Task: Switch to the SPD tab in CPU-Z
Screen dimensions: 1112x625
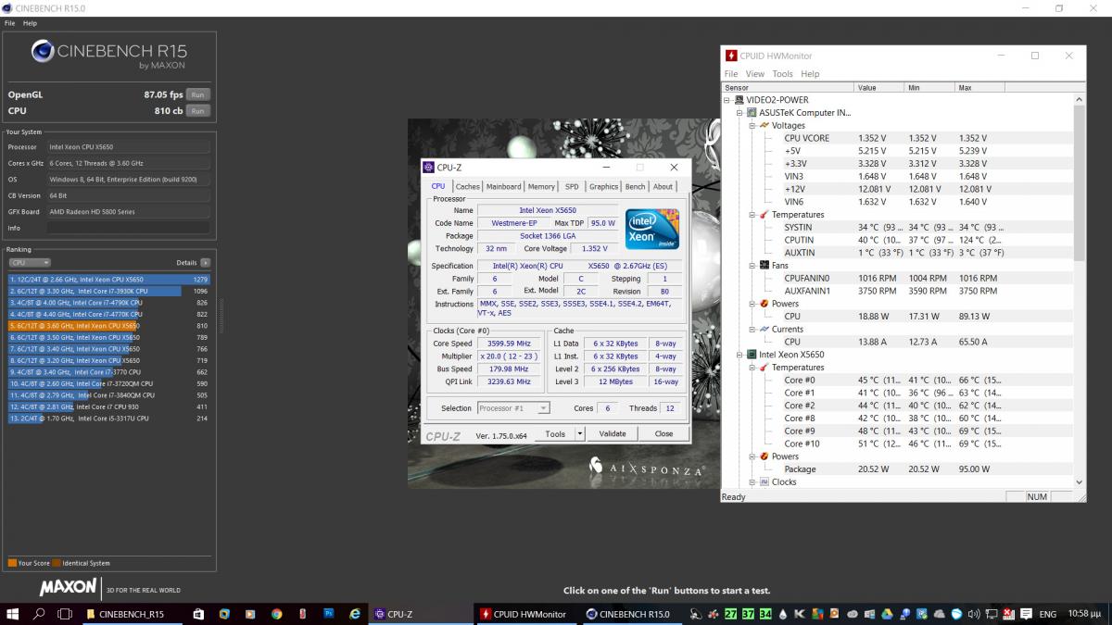Action: [572, 186]
